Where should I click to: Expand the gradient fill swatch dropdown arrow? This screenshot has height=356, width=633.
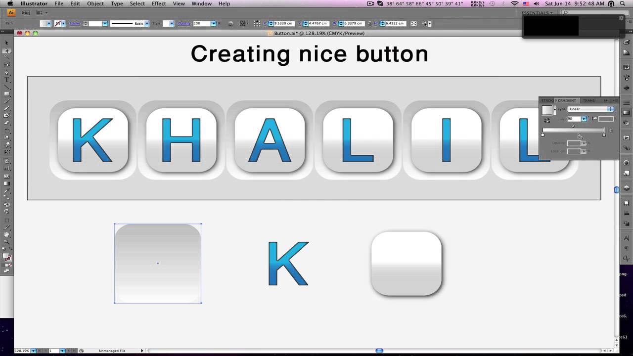555,110
